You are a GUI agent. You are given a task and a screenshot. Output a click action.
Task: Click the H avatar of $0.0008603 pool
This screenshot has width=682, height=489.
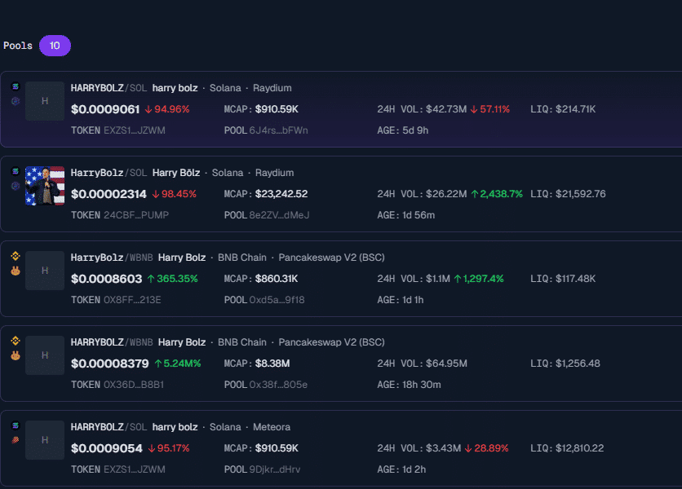pyautogui.click(x=45, y=271)
